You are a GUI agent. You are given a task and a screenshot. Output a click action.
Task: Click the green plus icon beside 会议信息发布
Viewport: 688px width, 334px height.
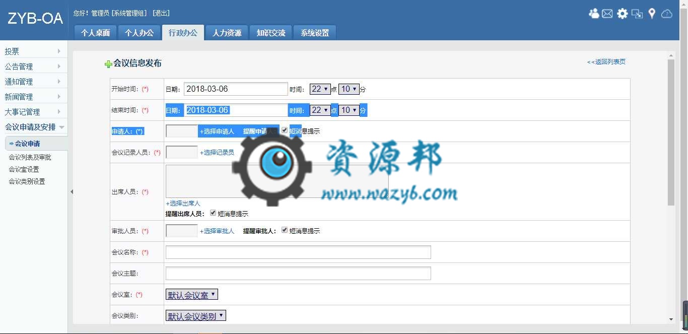[x=108, y=64]
